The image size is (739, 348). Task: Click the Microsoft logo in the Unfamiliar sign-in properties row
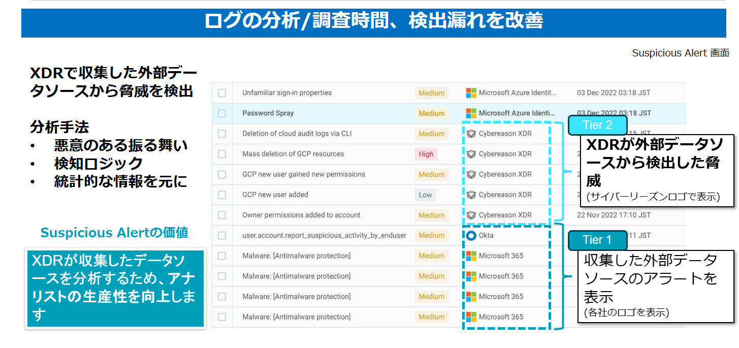click(471, 93)
